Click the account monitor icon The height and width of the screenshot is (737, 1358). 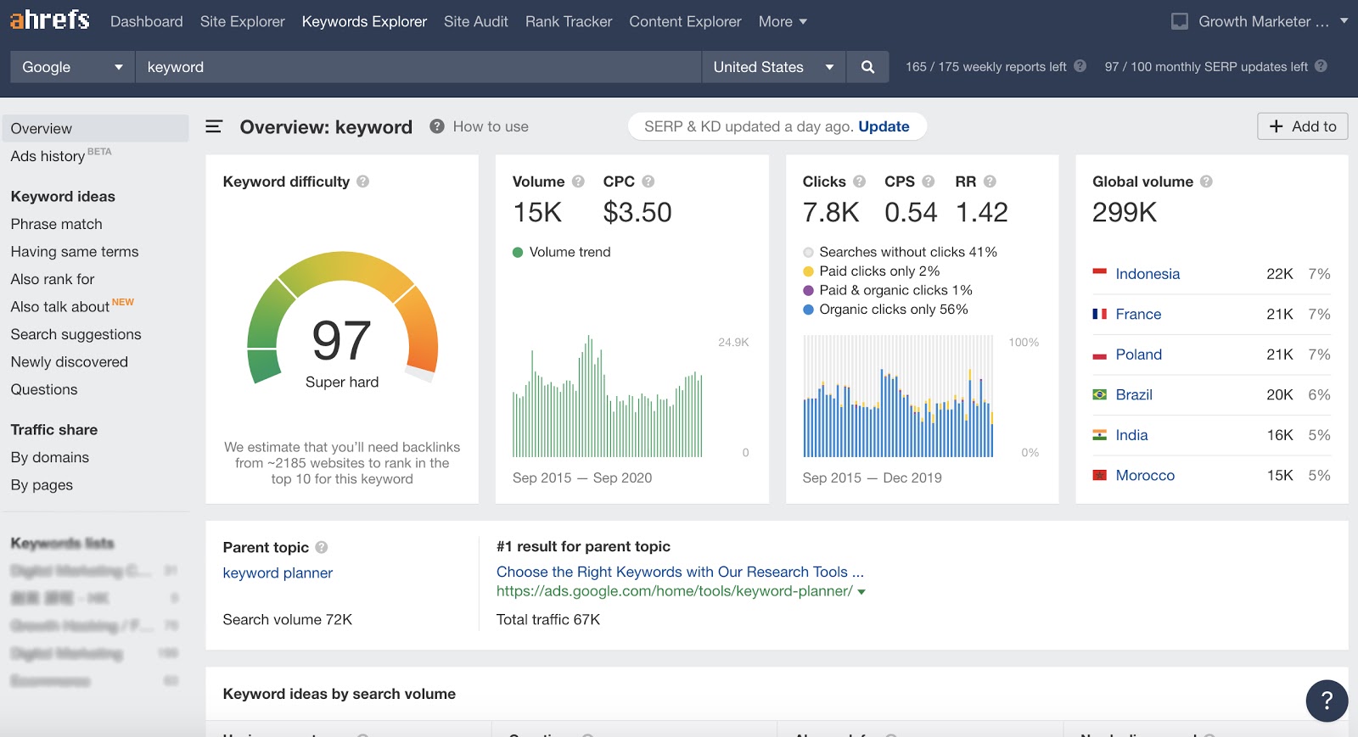[1180, 21]
